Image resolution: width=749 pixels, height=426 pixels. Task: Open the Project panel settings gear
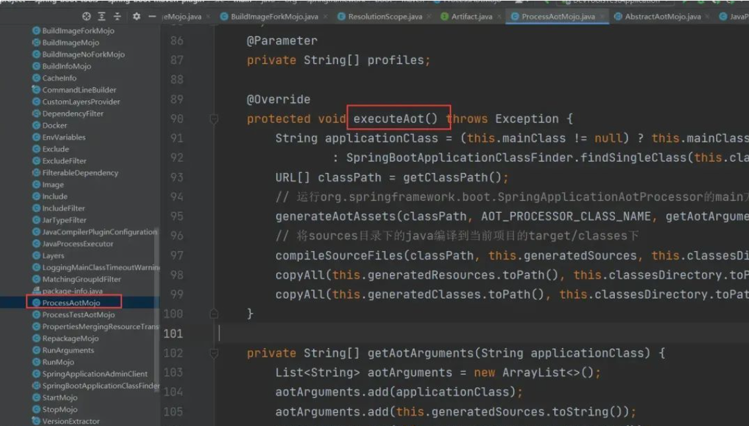137,18
